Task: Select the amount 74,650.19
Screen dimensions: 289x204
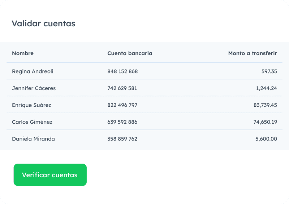Action: pyautogui.click(x=265, y=122)
